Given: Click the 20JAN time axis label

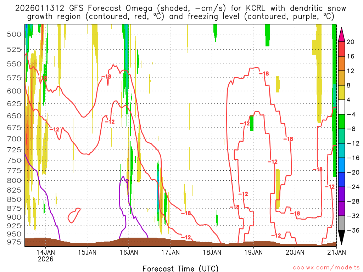Looking at the screenshot, I should (x=295, y=252).
